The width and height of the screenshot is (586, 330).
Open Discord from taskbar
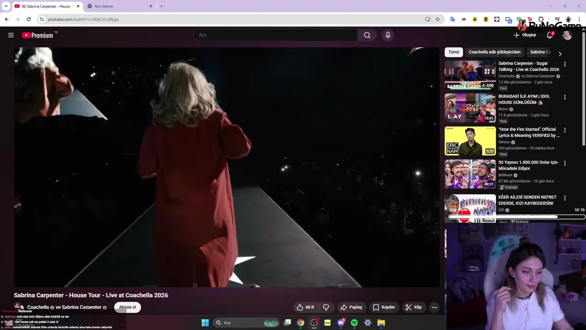[x=341, y=323]
